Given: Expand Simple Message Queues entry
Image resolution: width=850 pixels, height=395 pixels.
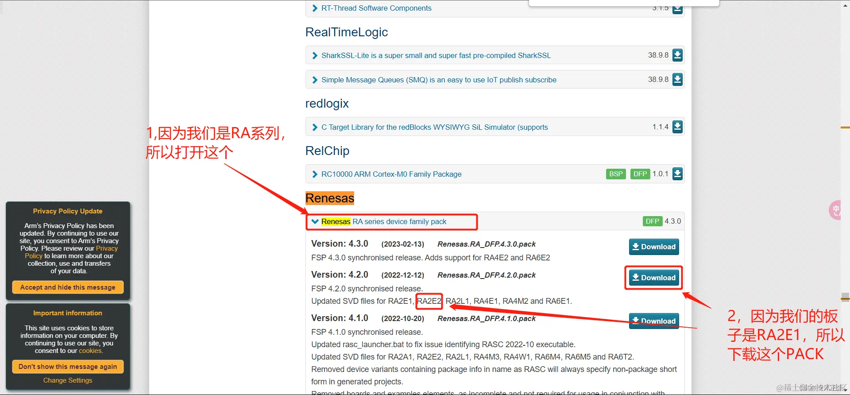Looking at the screenshot, I should [x=315, y=80].
